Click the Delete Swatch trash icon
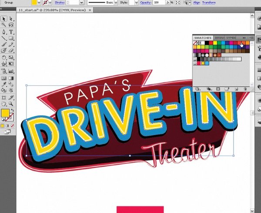261x213 pixels. point(246,89)
